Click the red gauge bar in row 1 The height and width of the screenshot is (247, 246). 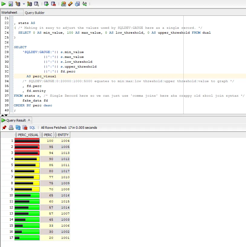click(27, 141)
